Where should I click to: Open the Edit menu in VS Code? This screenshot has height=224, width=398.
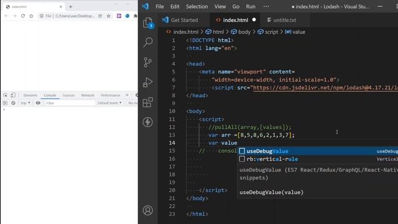point(175,7)
